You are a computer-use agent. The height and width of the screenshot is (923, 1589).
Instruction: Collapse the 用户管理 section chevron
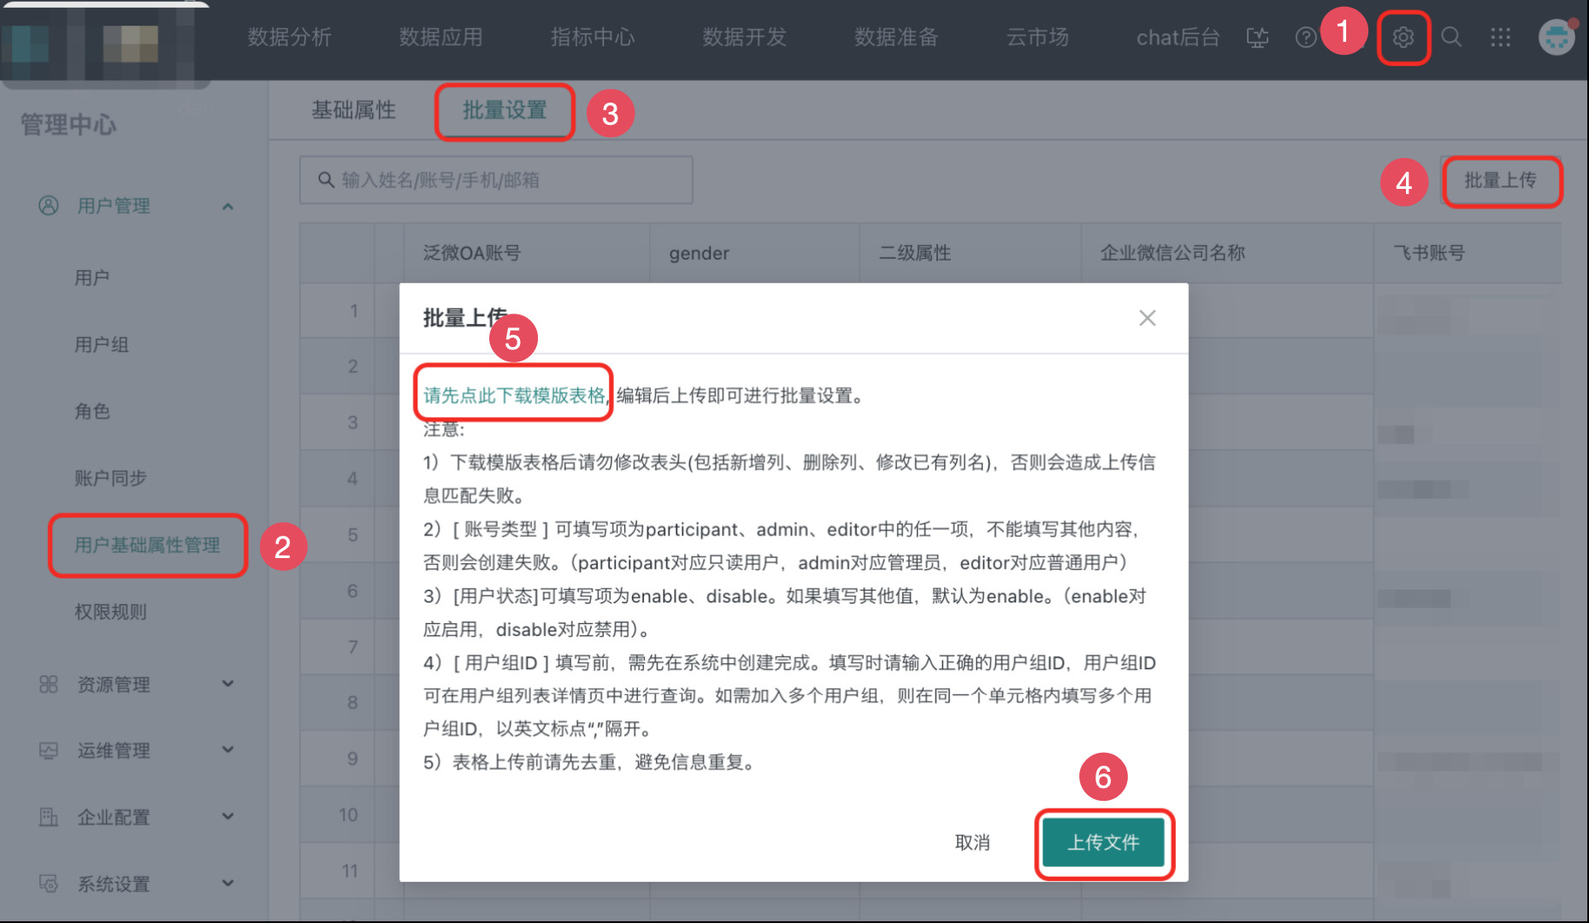(x=227, y=206)
